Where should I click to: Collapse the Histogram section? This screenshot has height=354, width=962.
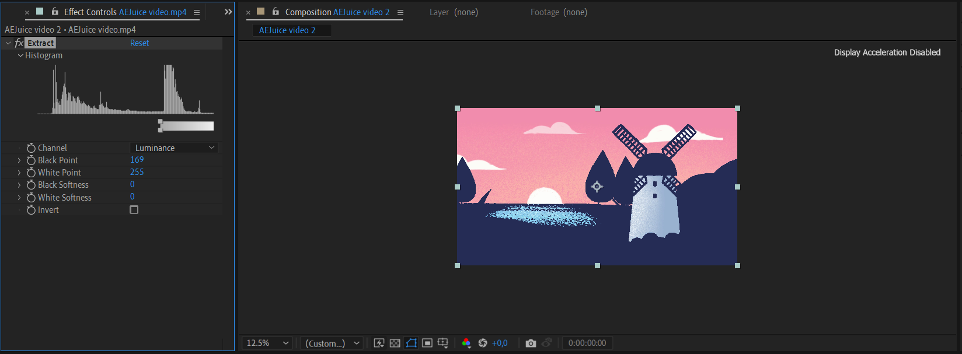[20, 55]
